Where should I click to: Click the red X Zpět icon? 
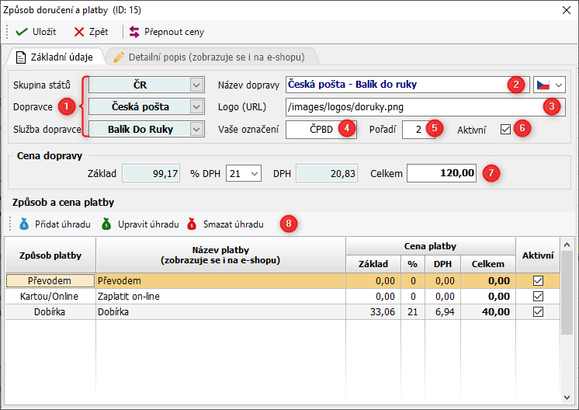(x=78, y=32)
